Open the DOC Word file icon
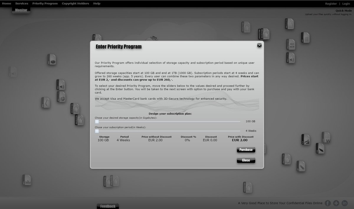This screenshot has height=209, width=354. pos(326,137)
